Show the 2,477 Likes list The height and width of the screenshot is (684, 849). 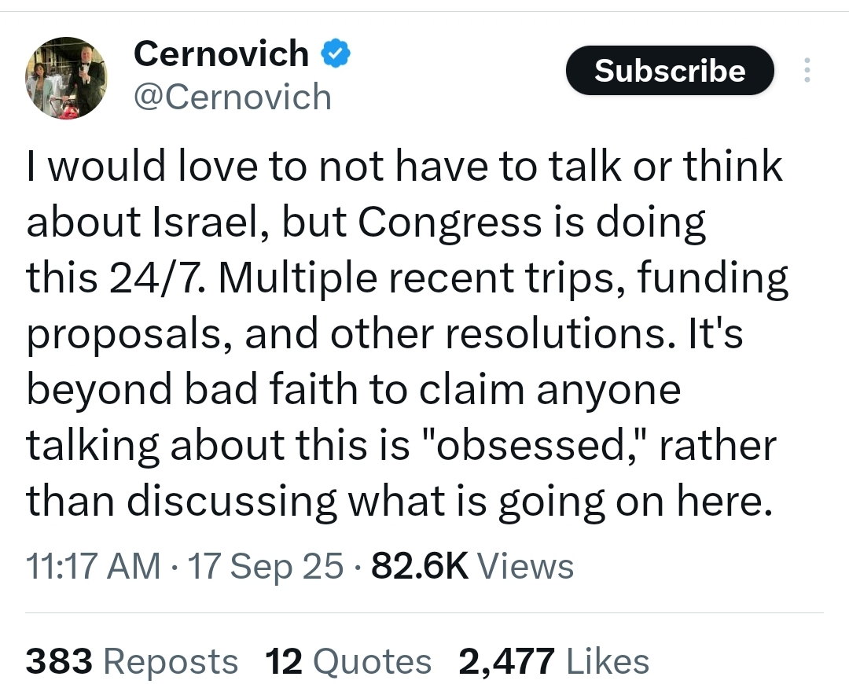pos(554,661)
